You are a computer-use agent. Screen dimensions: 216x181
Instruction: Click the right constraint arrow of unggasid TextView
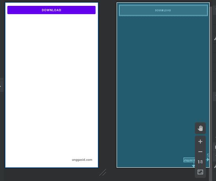[x=207, y=159]
